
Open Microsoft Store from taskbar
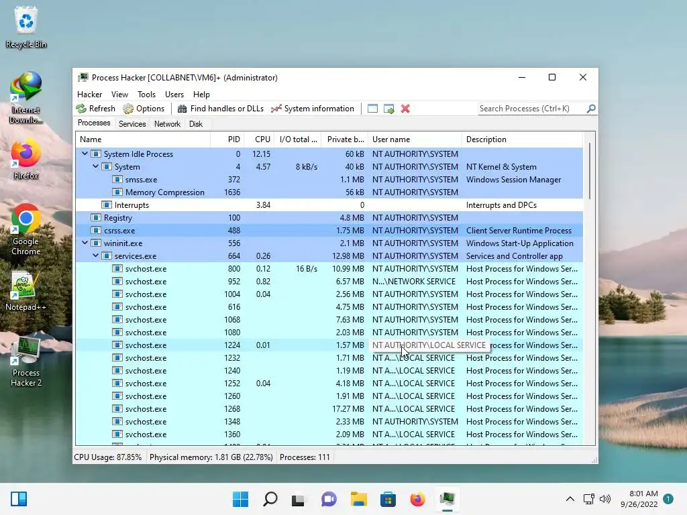click(x=388, y=499)
